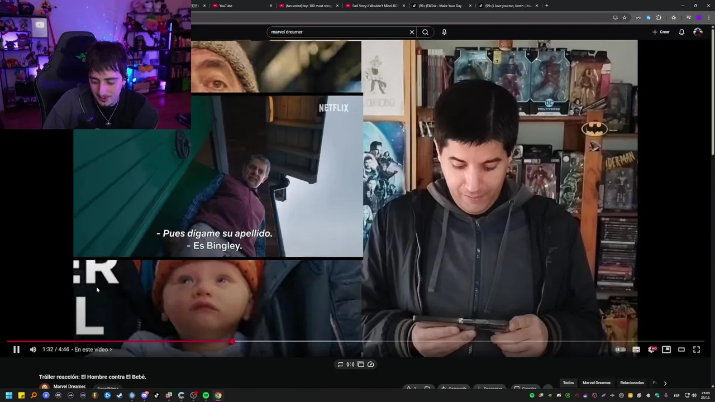Switch to the YouTube browser tab
This screenshot has height=402, width=715.
tap(241, 6)
